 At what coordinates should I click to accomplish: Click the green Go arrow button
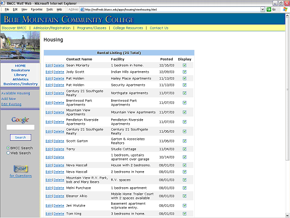point(269,9)
